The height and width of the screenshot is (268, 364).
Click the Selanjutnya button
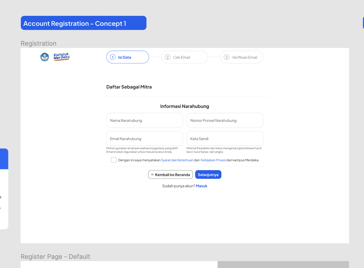click(208, 174)
